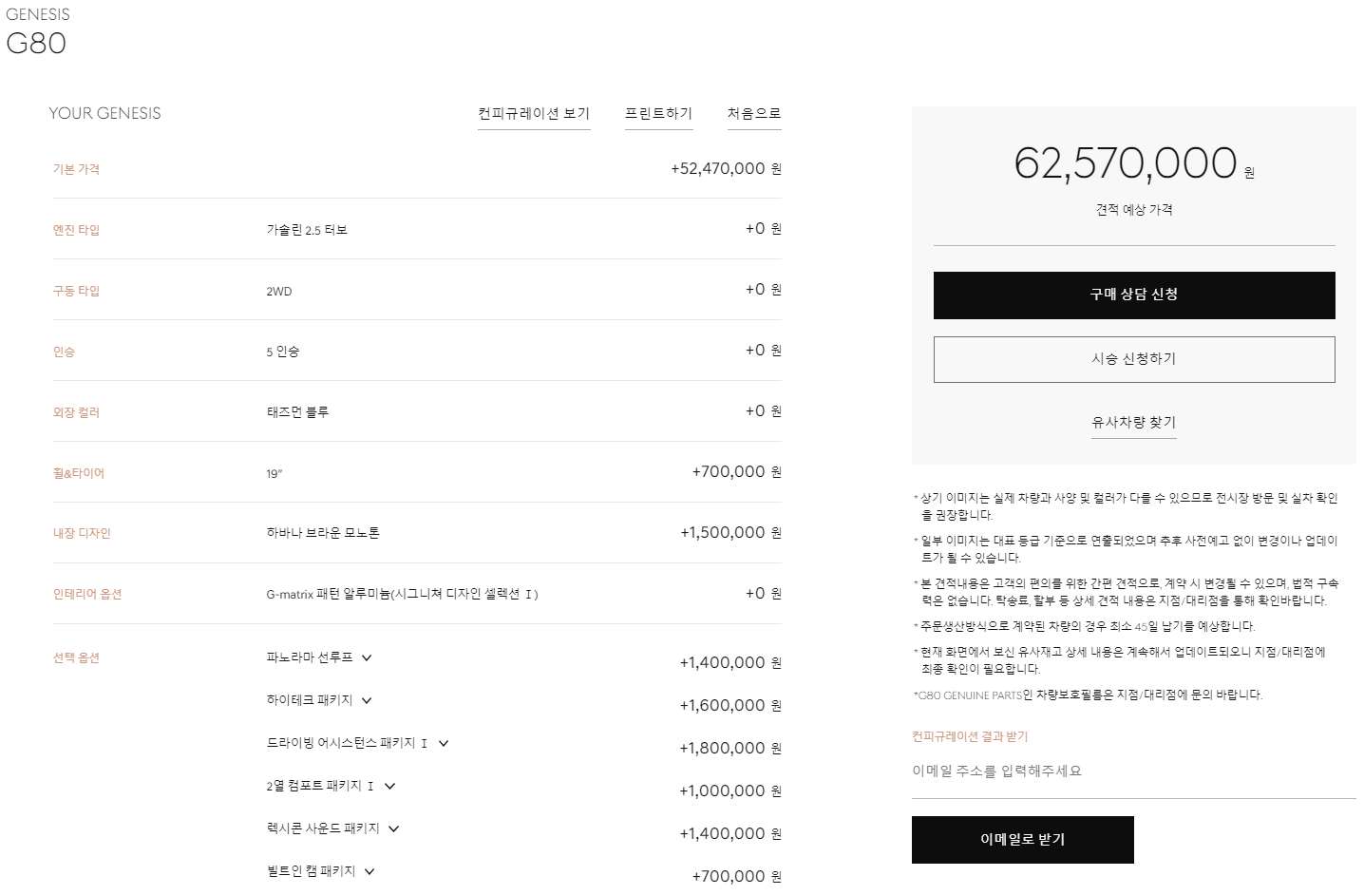Click the 19" wheel size value

(x=275, y=474)
